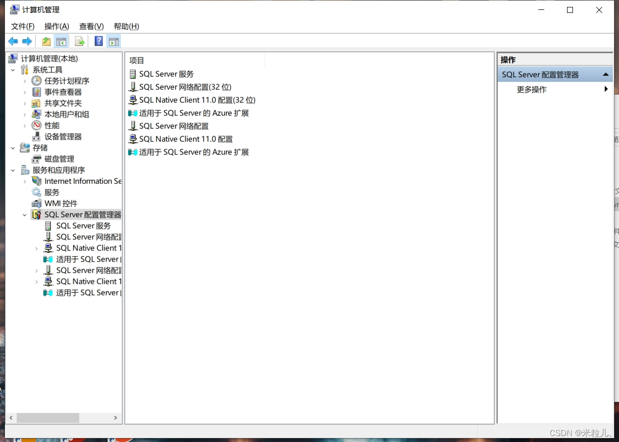Expand the Internet Information Services node
The image size is (619, 442).
point(25,181)
